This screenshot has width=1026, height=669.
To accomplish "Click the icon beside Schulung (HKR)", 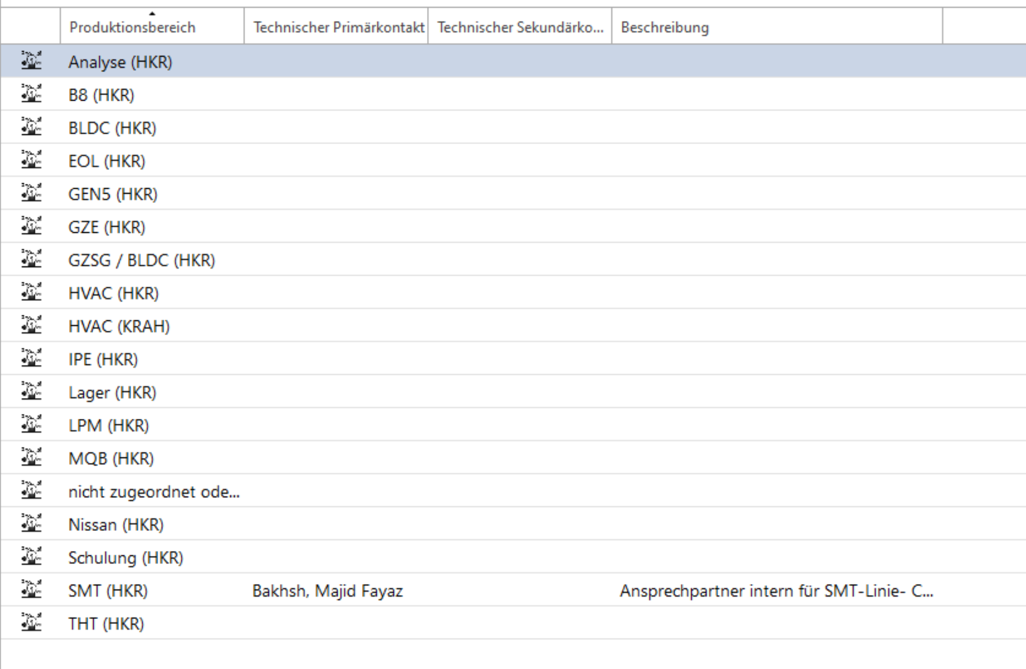I will pos(31,556).
